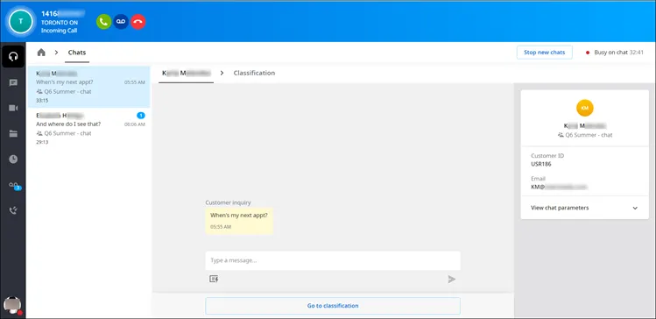This screenshot has width=656, height=319.
Task: Click 'TORONTO ON' caller location text
Action: click(60, 23)
